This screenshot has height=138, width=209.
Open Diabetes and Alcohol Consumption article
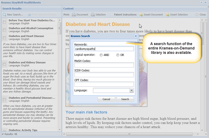tap(31, 28)
